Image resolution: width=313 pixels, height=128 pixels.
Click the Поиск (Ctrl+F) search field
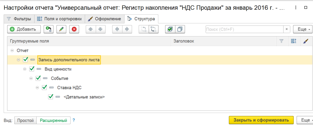245,29
